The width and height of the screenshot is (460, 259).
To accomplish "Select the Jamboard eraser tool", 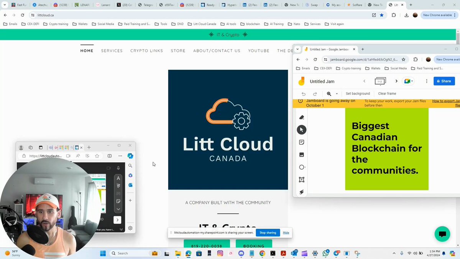I will (302, 117).
